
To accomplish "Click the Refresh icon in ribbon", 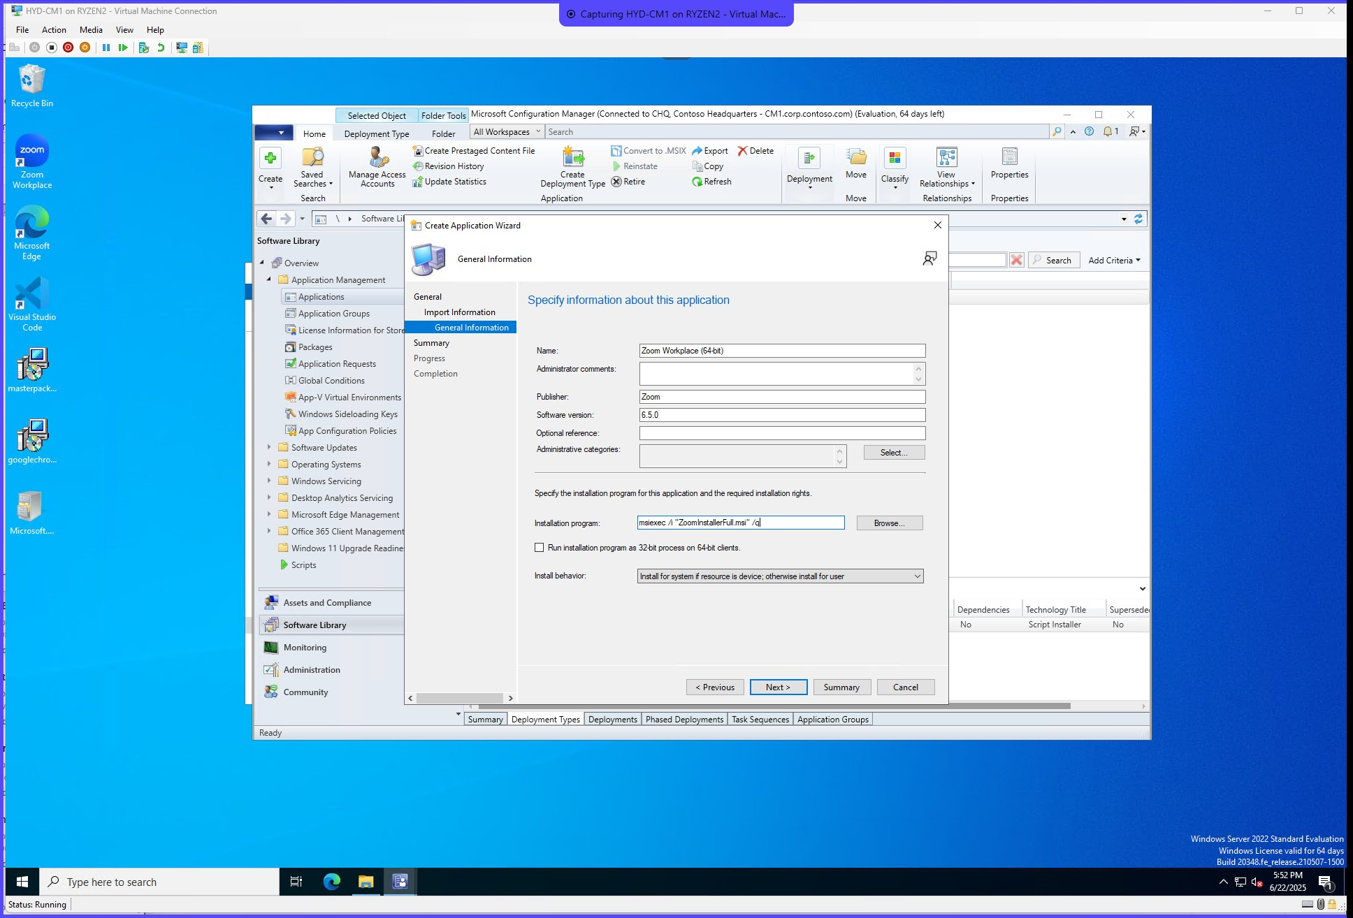I will tap(711, 182).
